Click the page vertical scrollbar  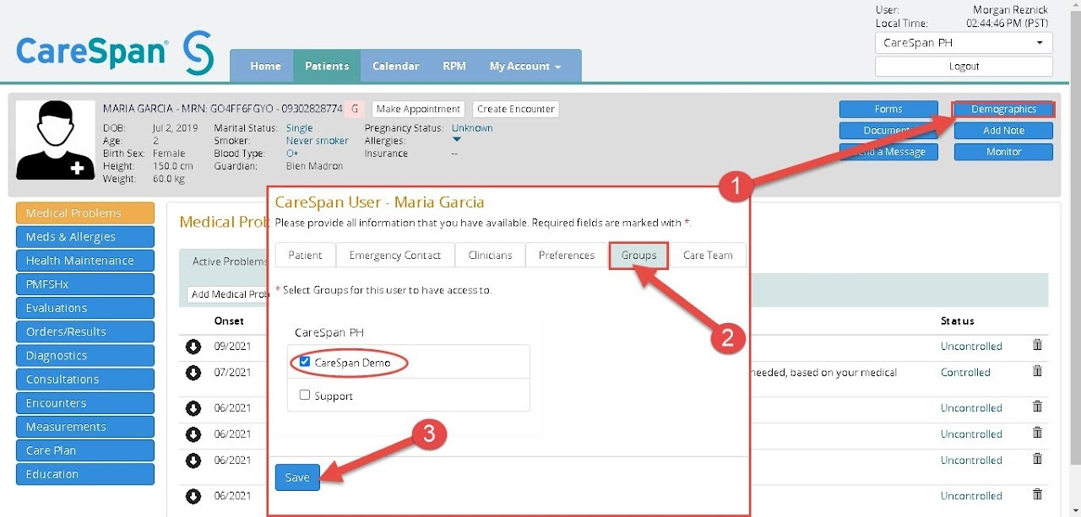1075,236
